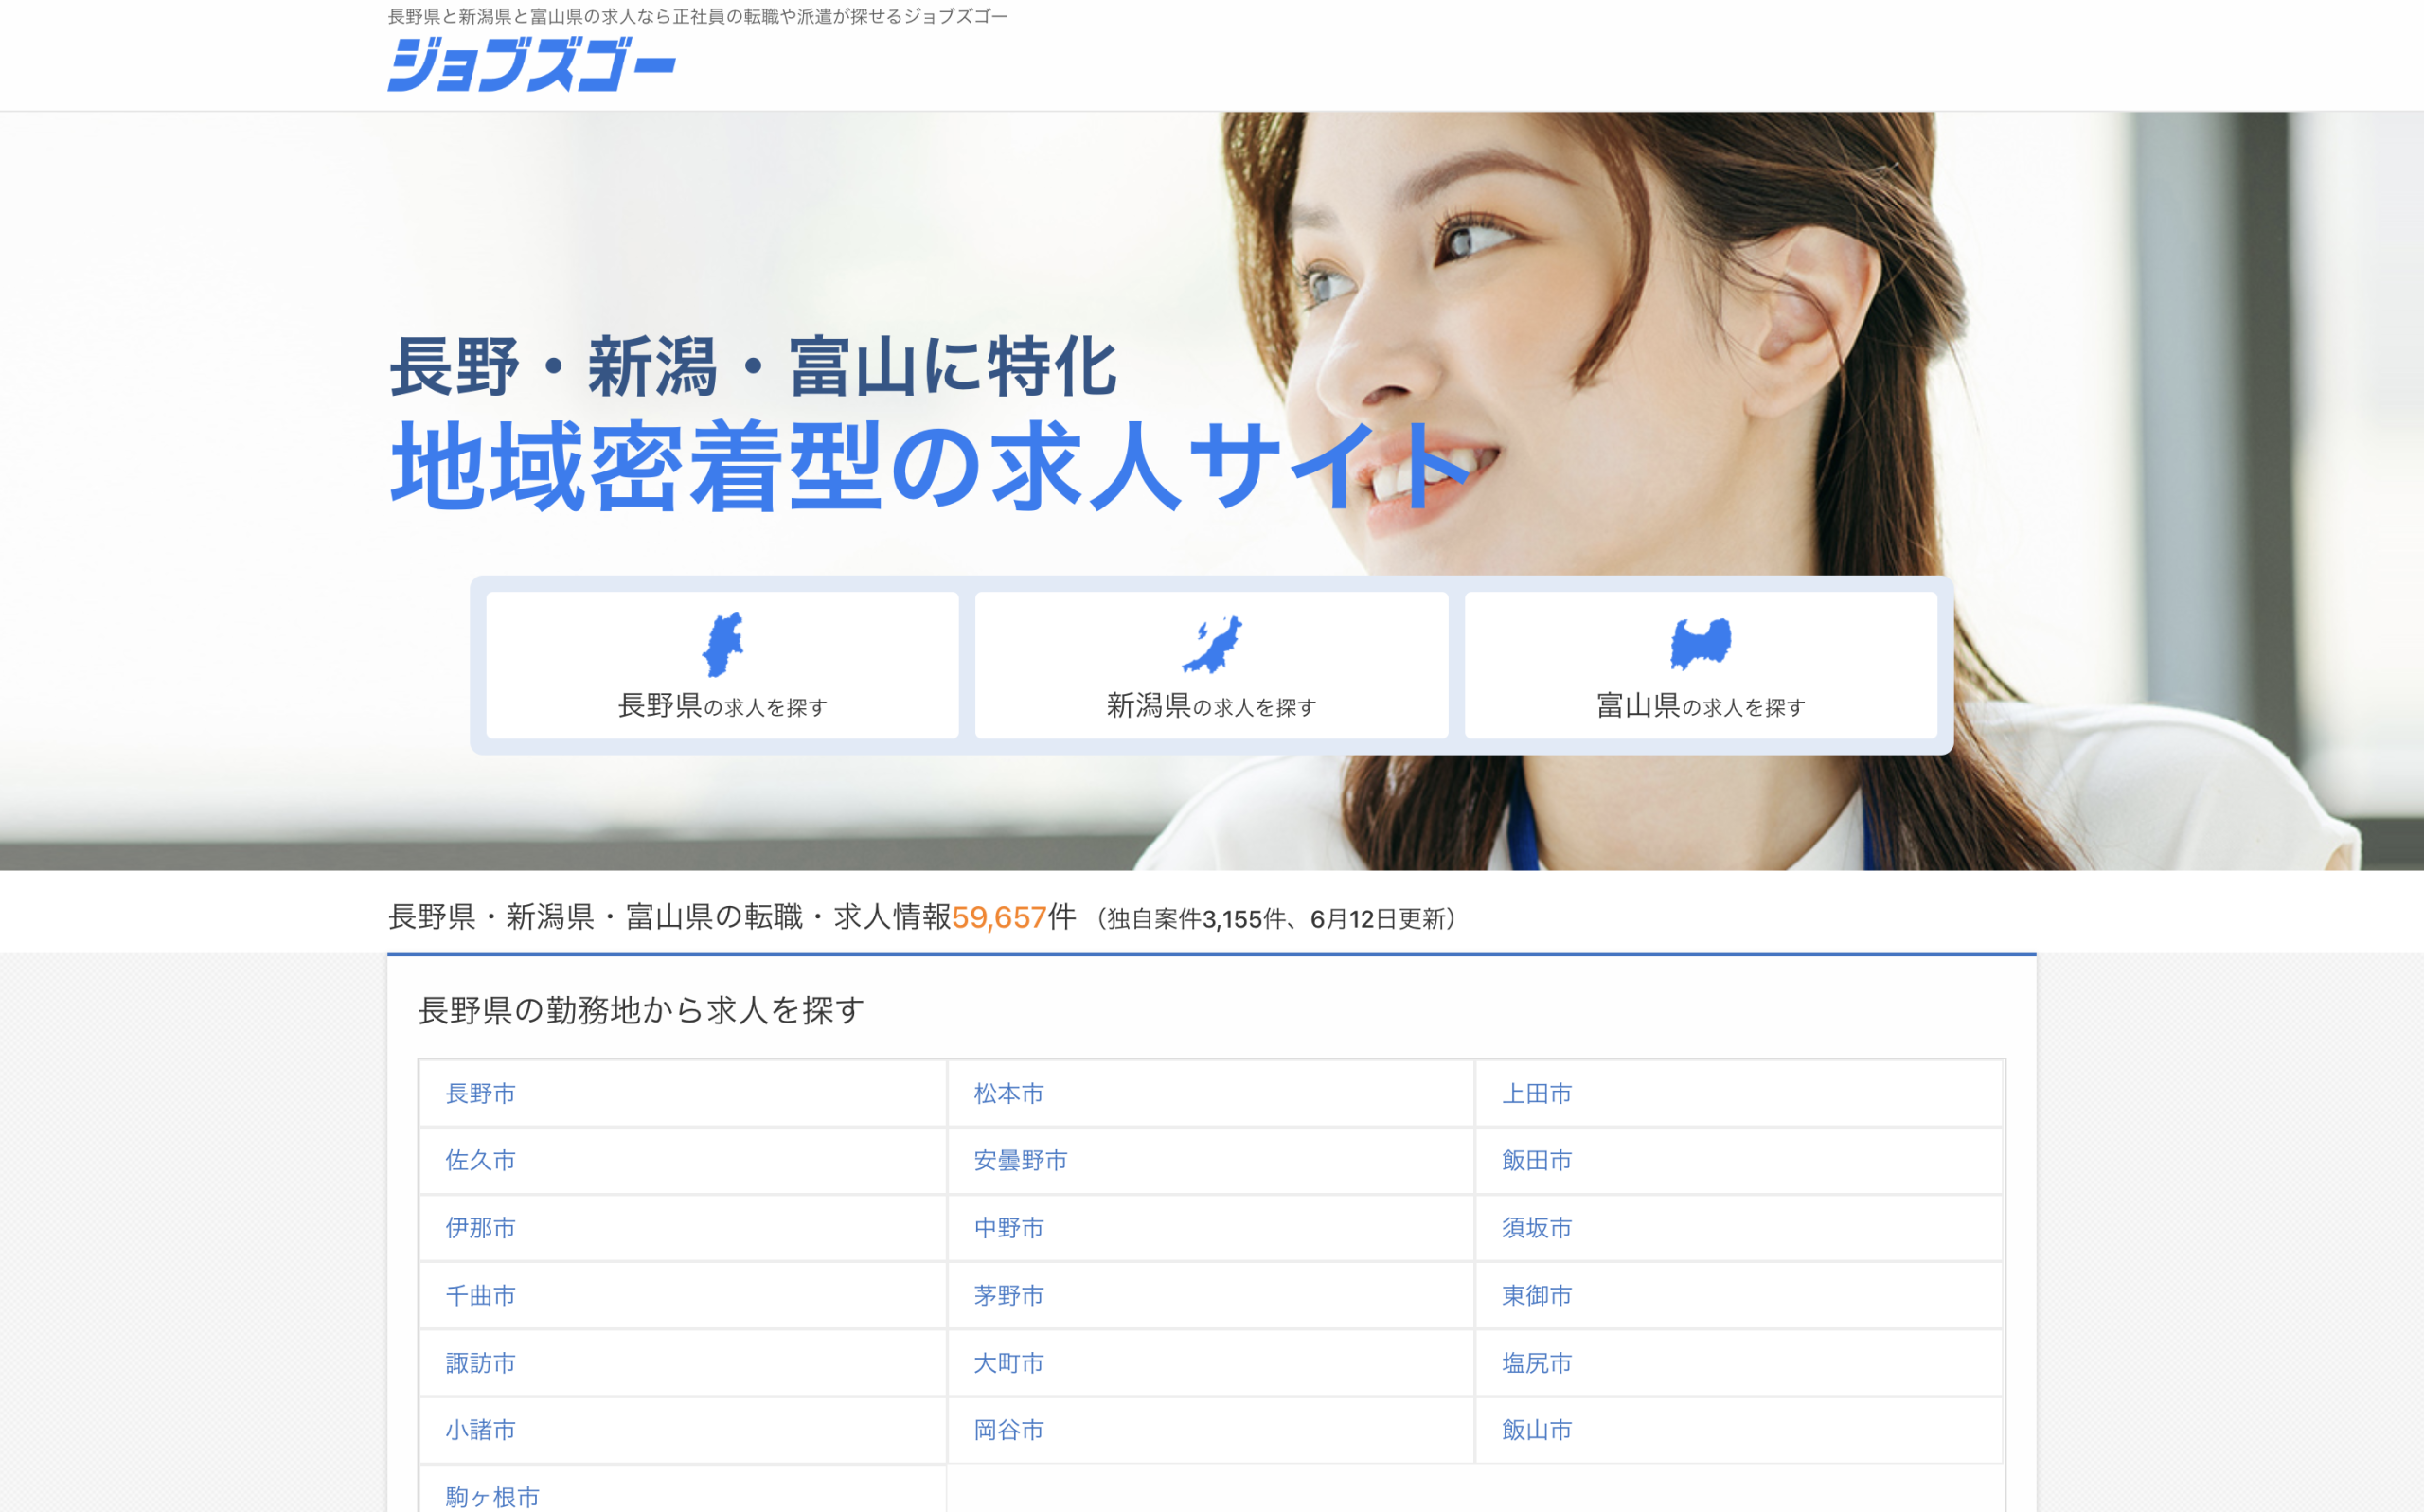Open the 諏訪市 link
Screen dimensions: 2424x1512
tap(480, 1363)
